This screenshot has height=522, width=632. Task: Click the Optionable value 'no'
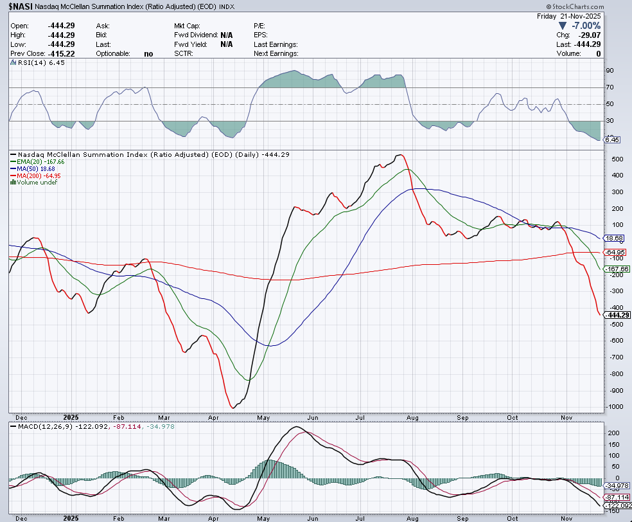(x=148, y=54)
